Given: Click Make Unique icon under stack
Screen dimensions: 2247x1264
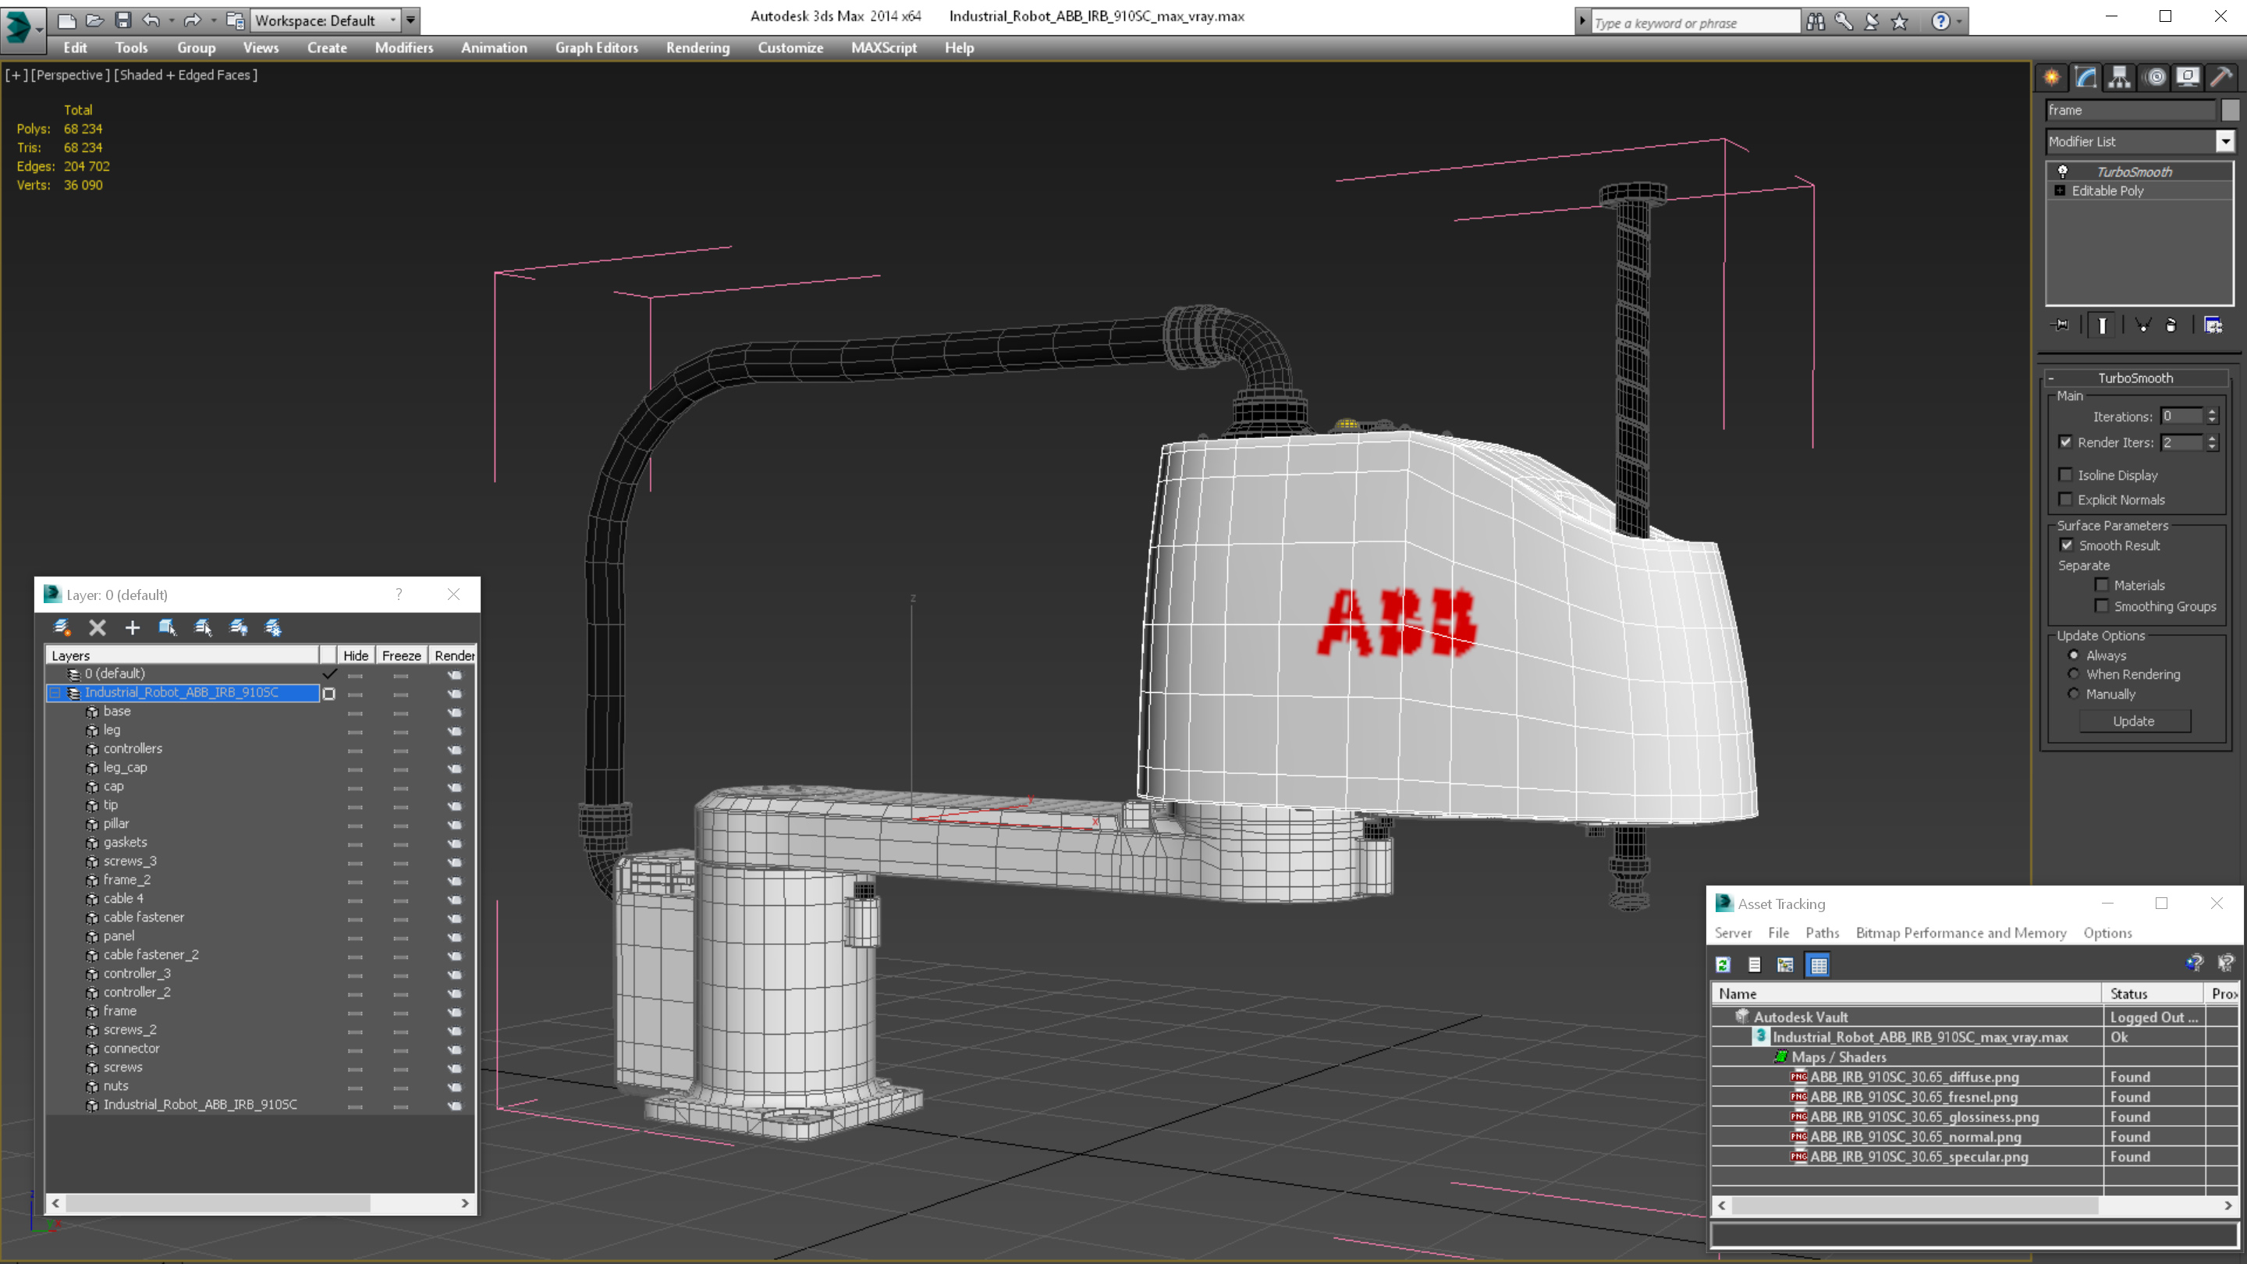Looking at the screenshot, I should coord(2142,325).
